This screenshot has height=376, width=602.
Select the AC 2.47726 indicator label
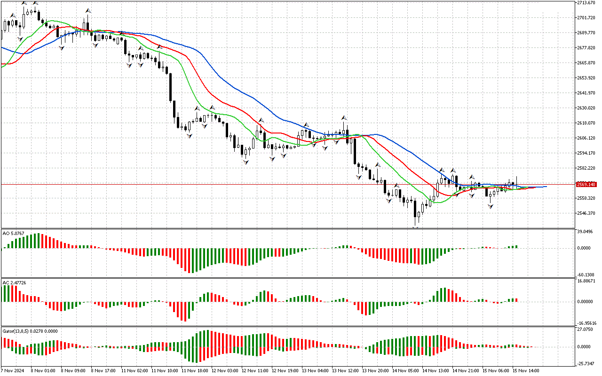[x=14, y=282]
